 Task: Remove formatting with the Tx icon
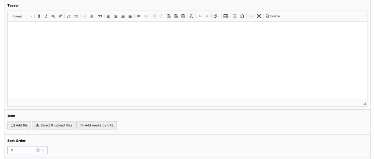coord(192,16)
